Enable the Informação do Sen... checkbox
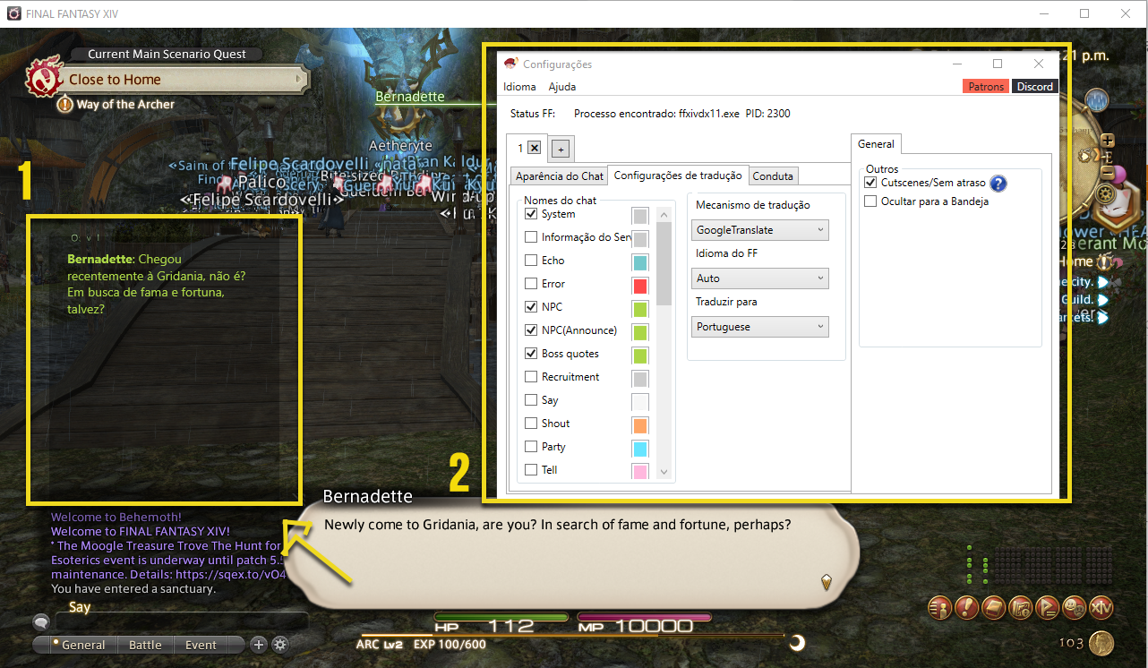Screen dimensions: 1148x668 tap(531, 237)
